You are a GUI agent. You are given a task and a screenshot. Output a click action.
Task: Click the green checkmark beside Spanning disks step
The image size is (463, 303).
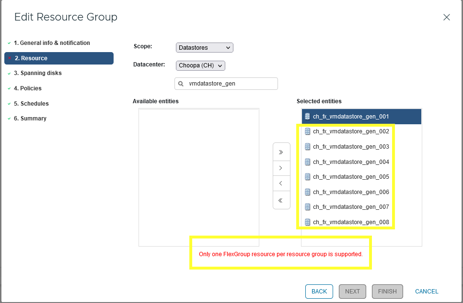click(x=8, y=73)
